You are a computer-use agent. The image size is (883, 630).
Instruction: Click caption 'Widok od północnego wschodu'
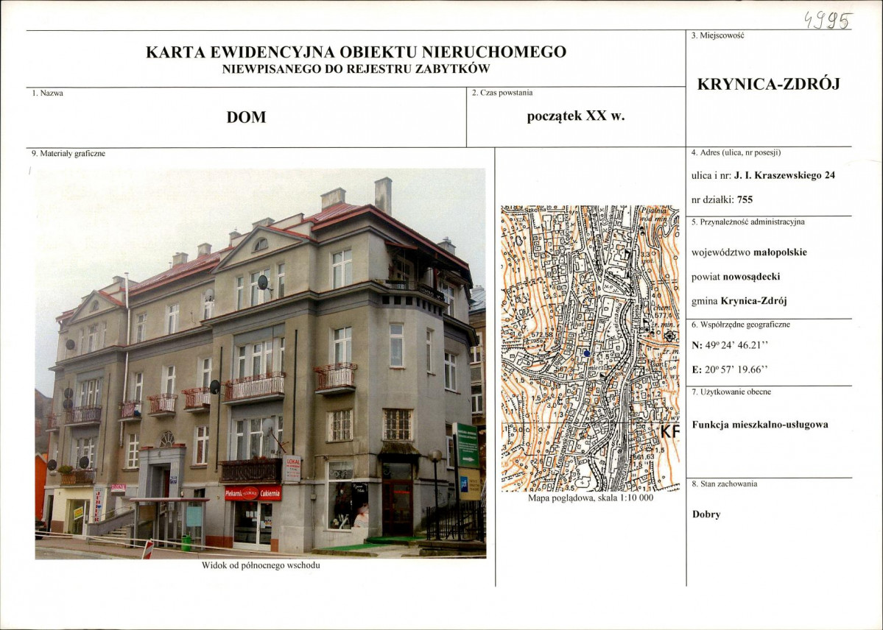[x=261, y=565]
